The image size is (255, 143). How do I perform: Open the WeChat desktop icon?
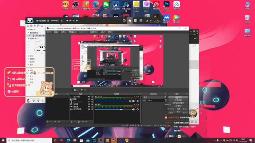[106, 5]
